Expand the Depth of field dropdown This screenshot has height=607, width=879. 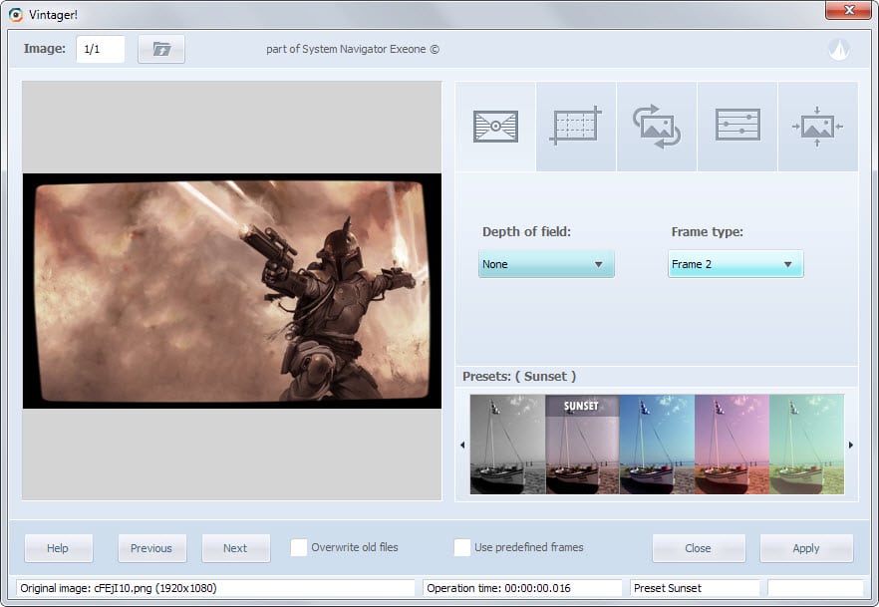[x=546, y=264]
